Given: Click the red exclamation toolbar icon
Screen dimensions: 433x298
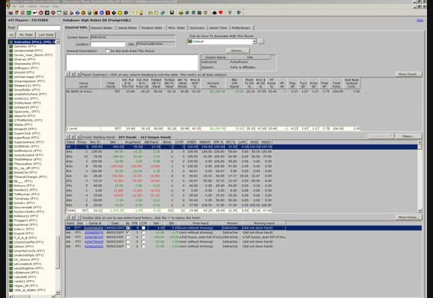Looking at the screenshot, I should tap(108, 13).
